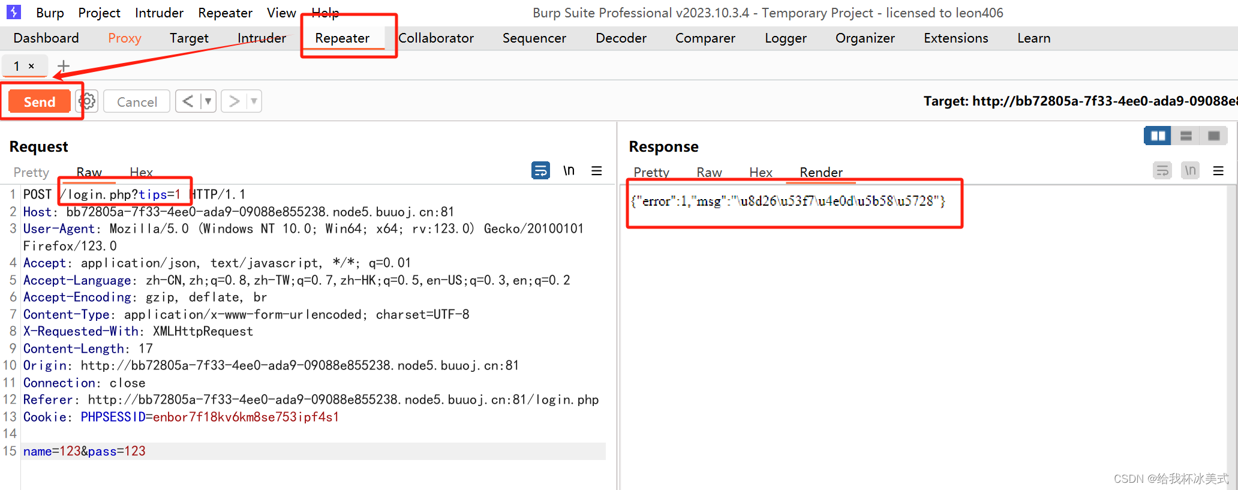Switch to the Decoder tab

point(621,38)
